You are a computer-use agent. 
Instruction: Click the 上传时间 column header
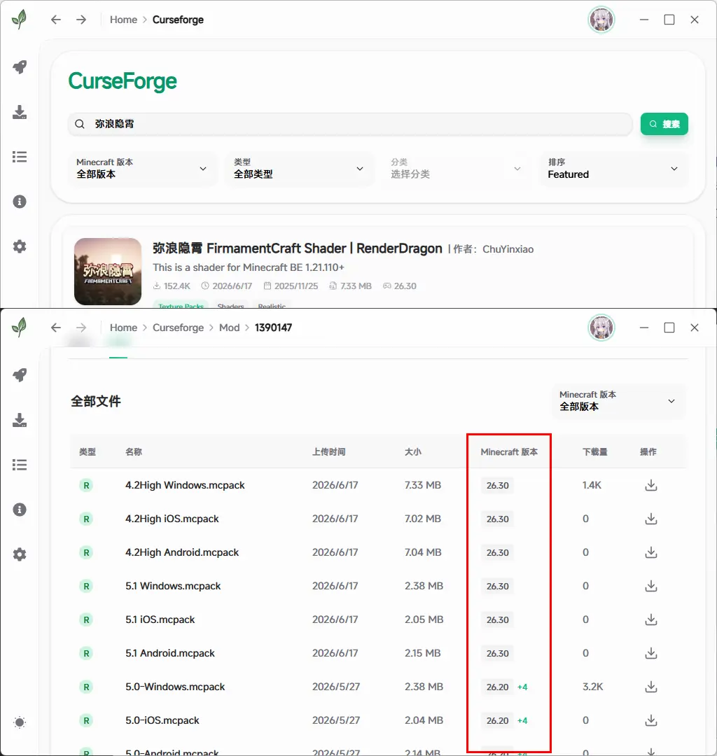(328, 451)
